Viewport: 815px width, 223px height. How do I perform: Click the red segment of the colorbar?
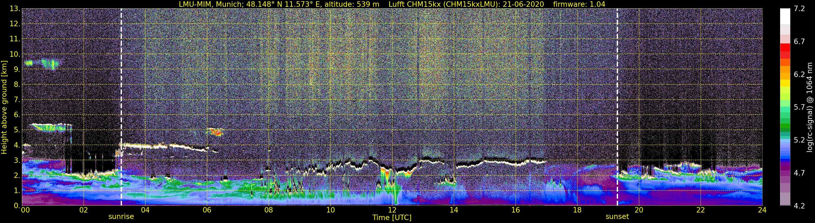[785, 48]
